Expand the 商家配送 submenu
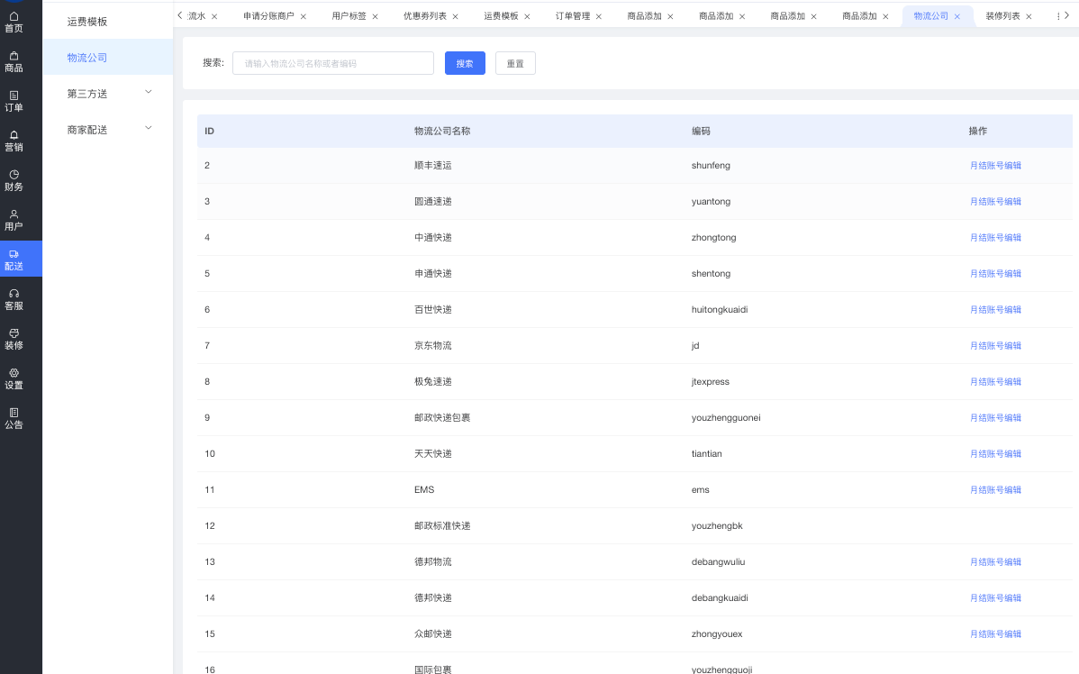Screen dimensions: 1079x674 (x=148, y=128)
